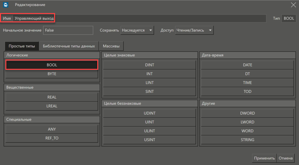This screenshot has width=299, height=165.
Task: Select the REAL data type
Action: tap(52, 97)
